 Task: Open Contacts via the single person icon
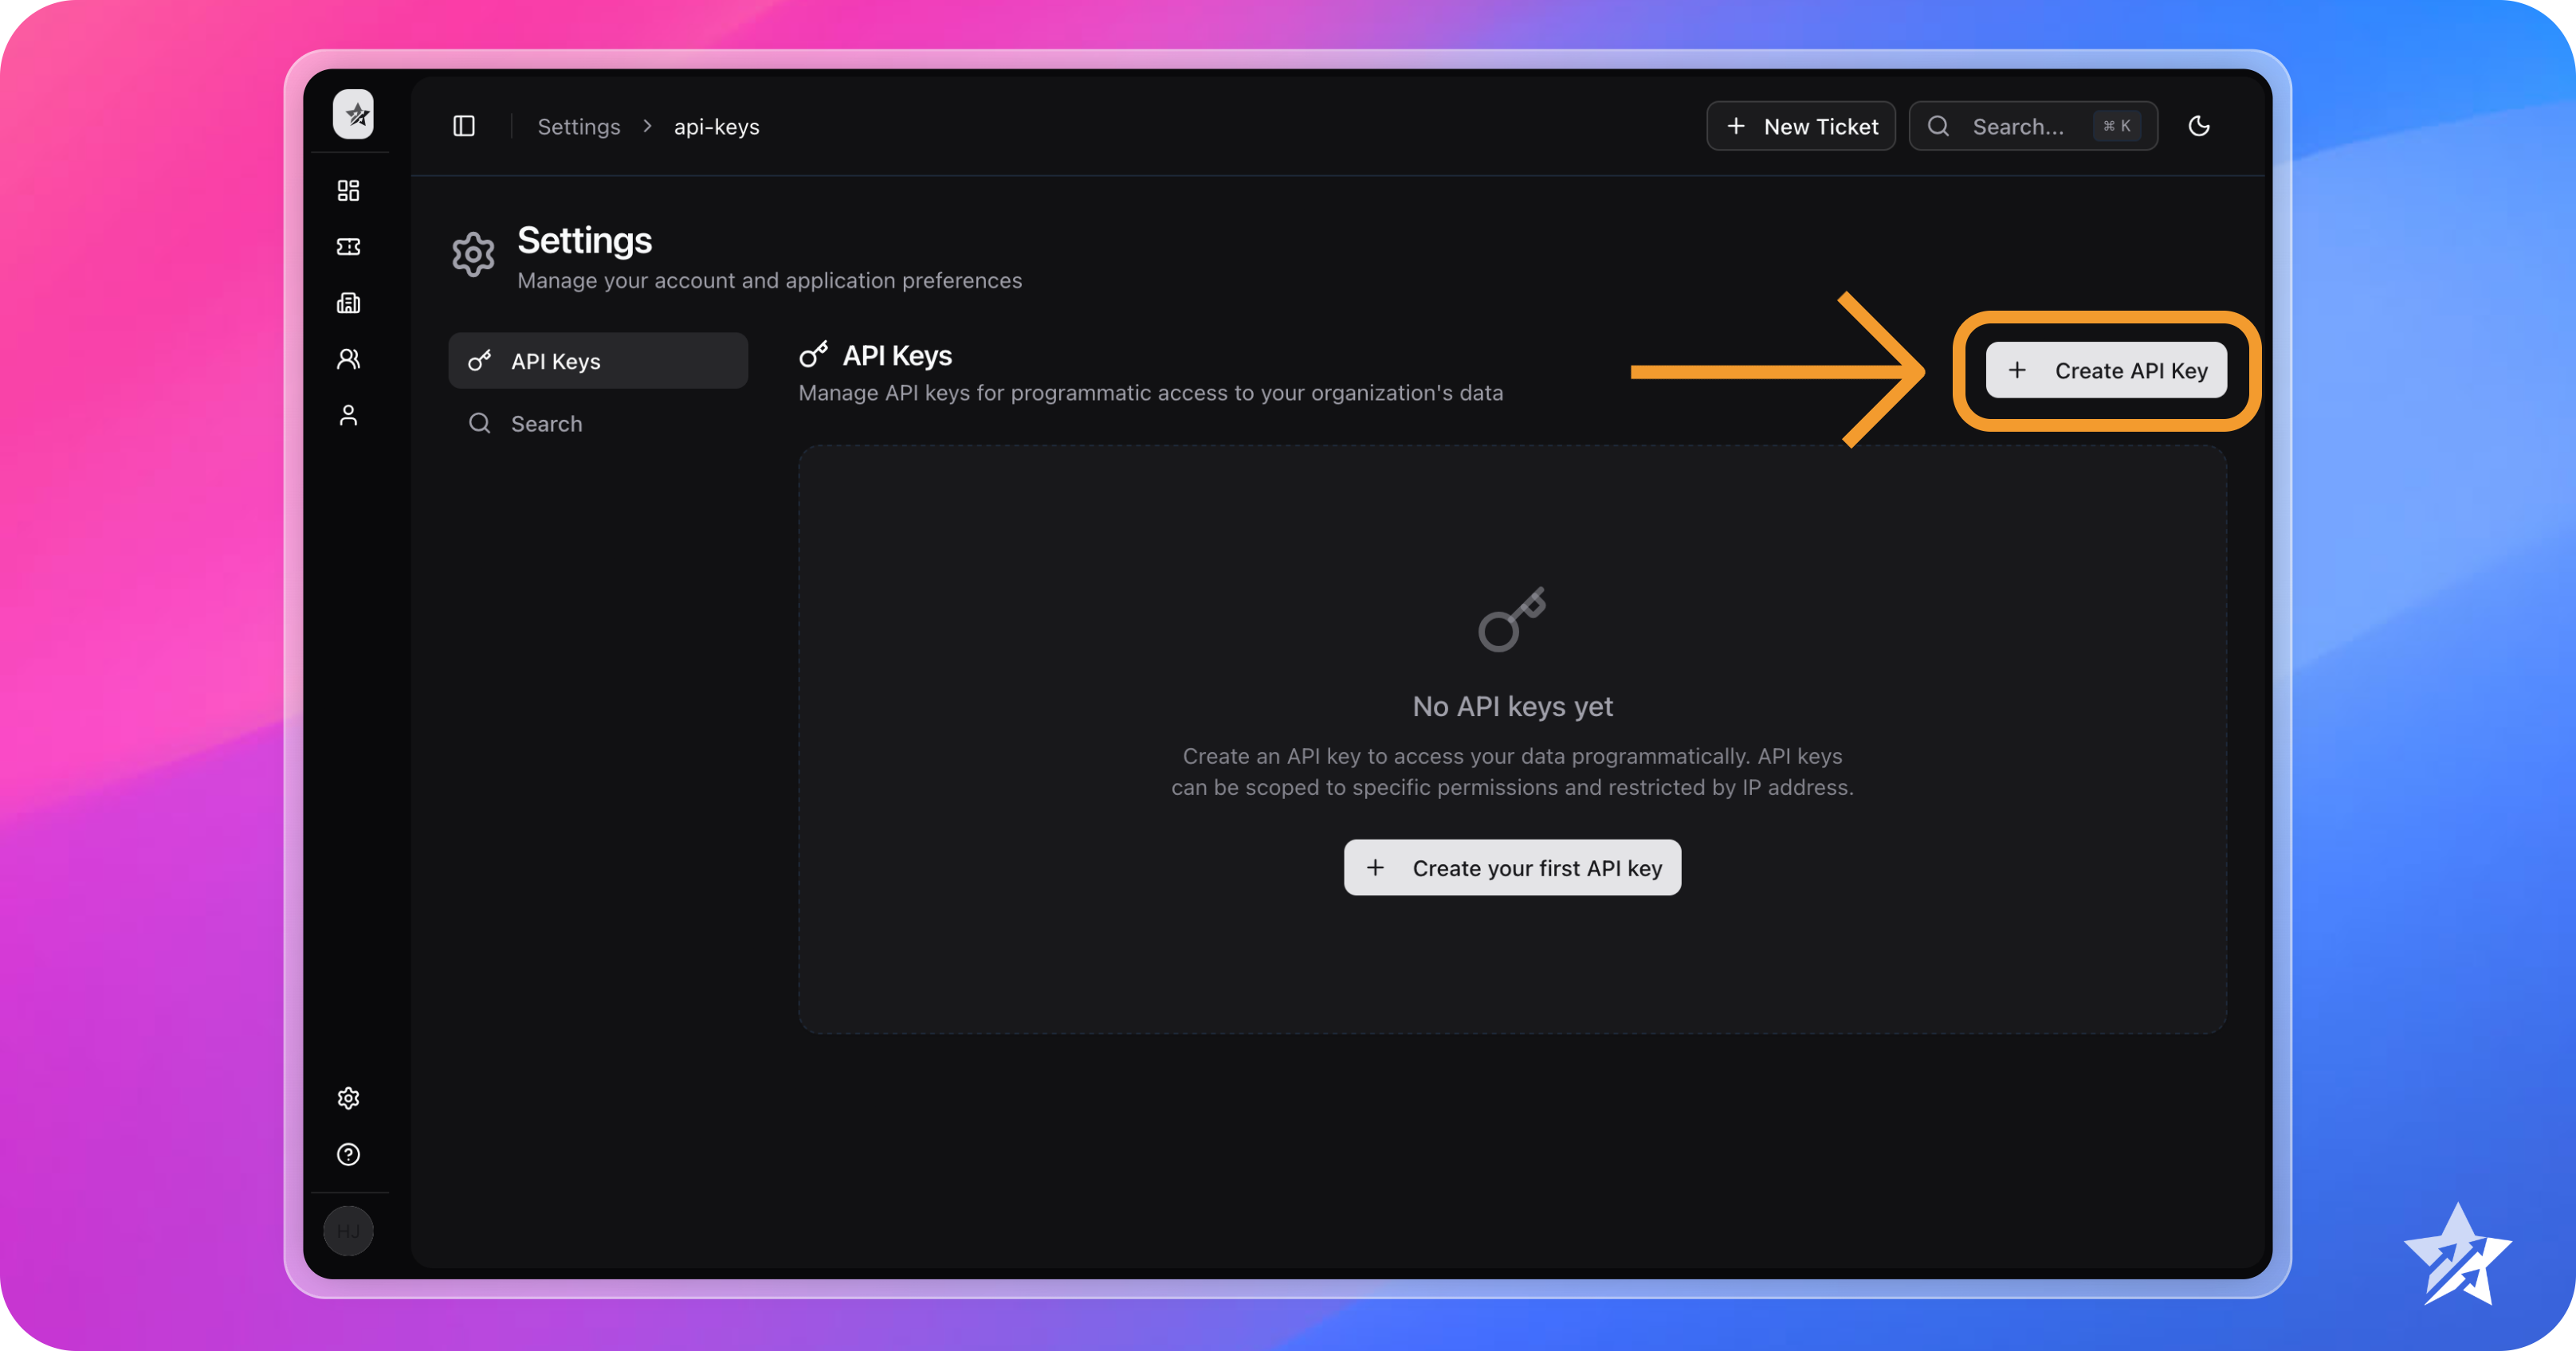[348, 415]
